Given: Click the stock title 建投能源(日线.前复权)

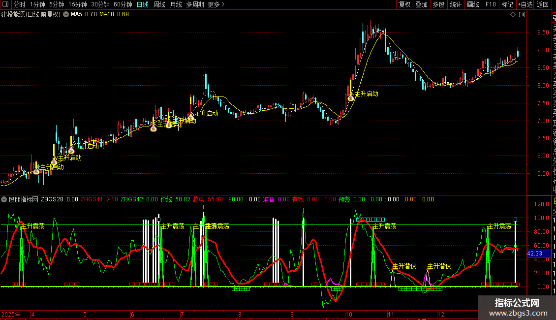Looking at the screenshot, I should click(31, 15).
